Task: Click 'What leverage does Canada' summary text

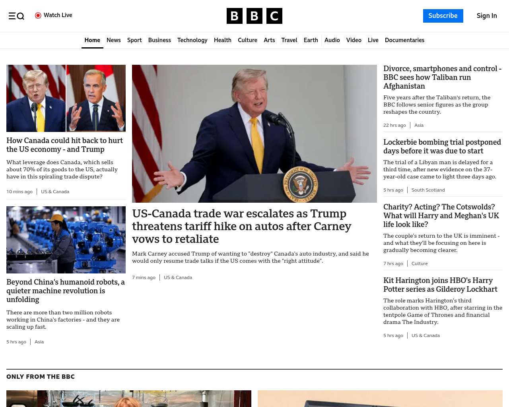Action: [62, 169]
